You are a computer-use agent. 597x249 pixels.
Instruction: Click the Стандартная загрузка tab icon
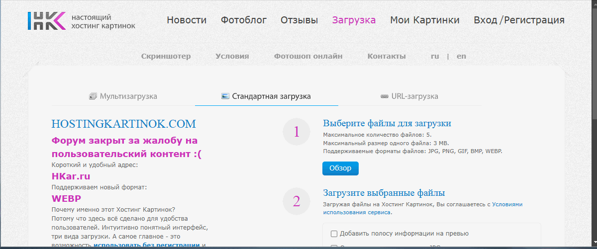click(225, 96)
